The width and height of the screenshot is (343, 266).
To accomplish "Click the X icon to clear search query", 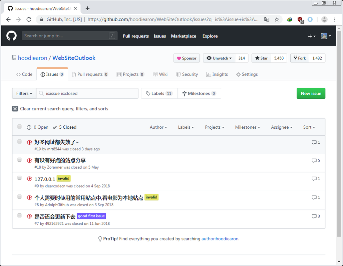I will point(15,109).
